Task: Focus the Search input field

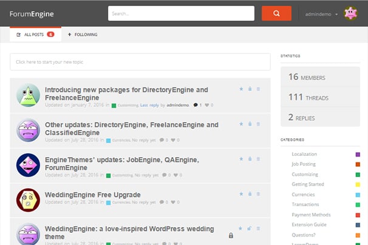Action: coord(181,13)
